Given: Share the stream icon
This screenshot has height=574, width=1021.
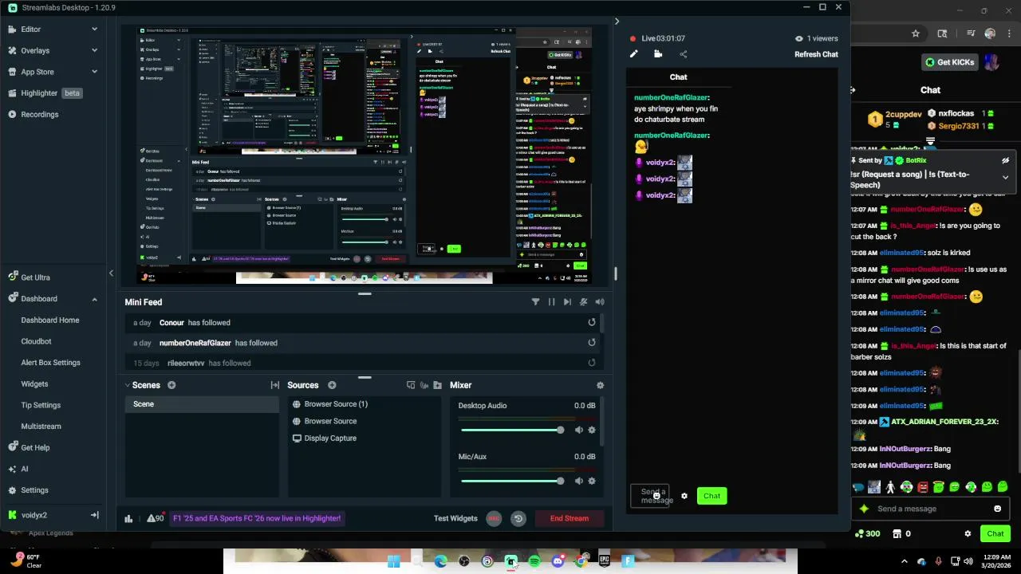Looking at the screenshot, I should 683,54.
